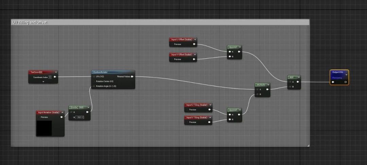Screen dimensions: 367x165
Task: Click the Input V Offset output pin
Action: click(194, 59)
